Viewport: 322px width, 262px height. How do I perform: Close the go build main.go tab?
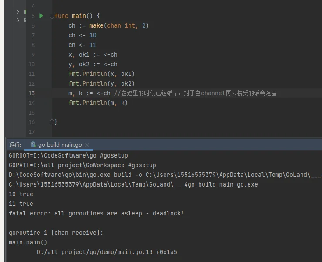point(87,145)
